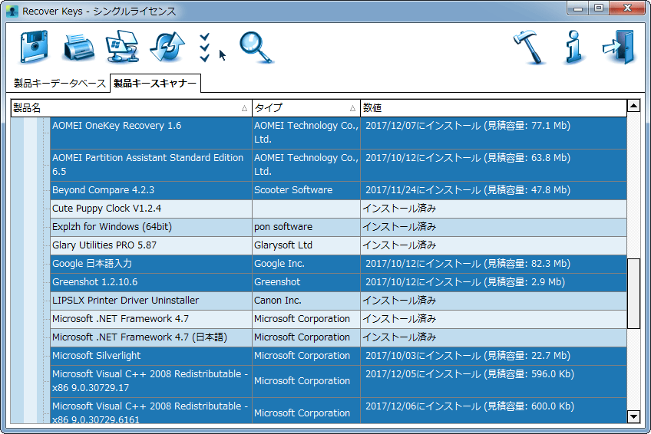Maximize the Recover Keys window
This screenshot has width=651, height=434.
(x=598, y=8)
